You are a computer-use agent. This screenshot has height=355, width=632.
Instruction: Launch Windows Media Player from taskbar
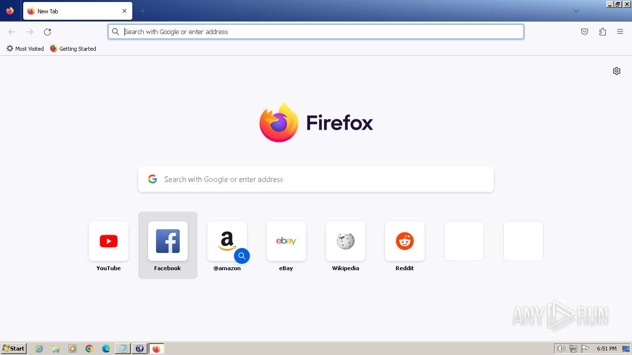pyautogui.click(x=73, y=349)
